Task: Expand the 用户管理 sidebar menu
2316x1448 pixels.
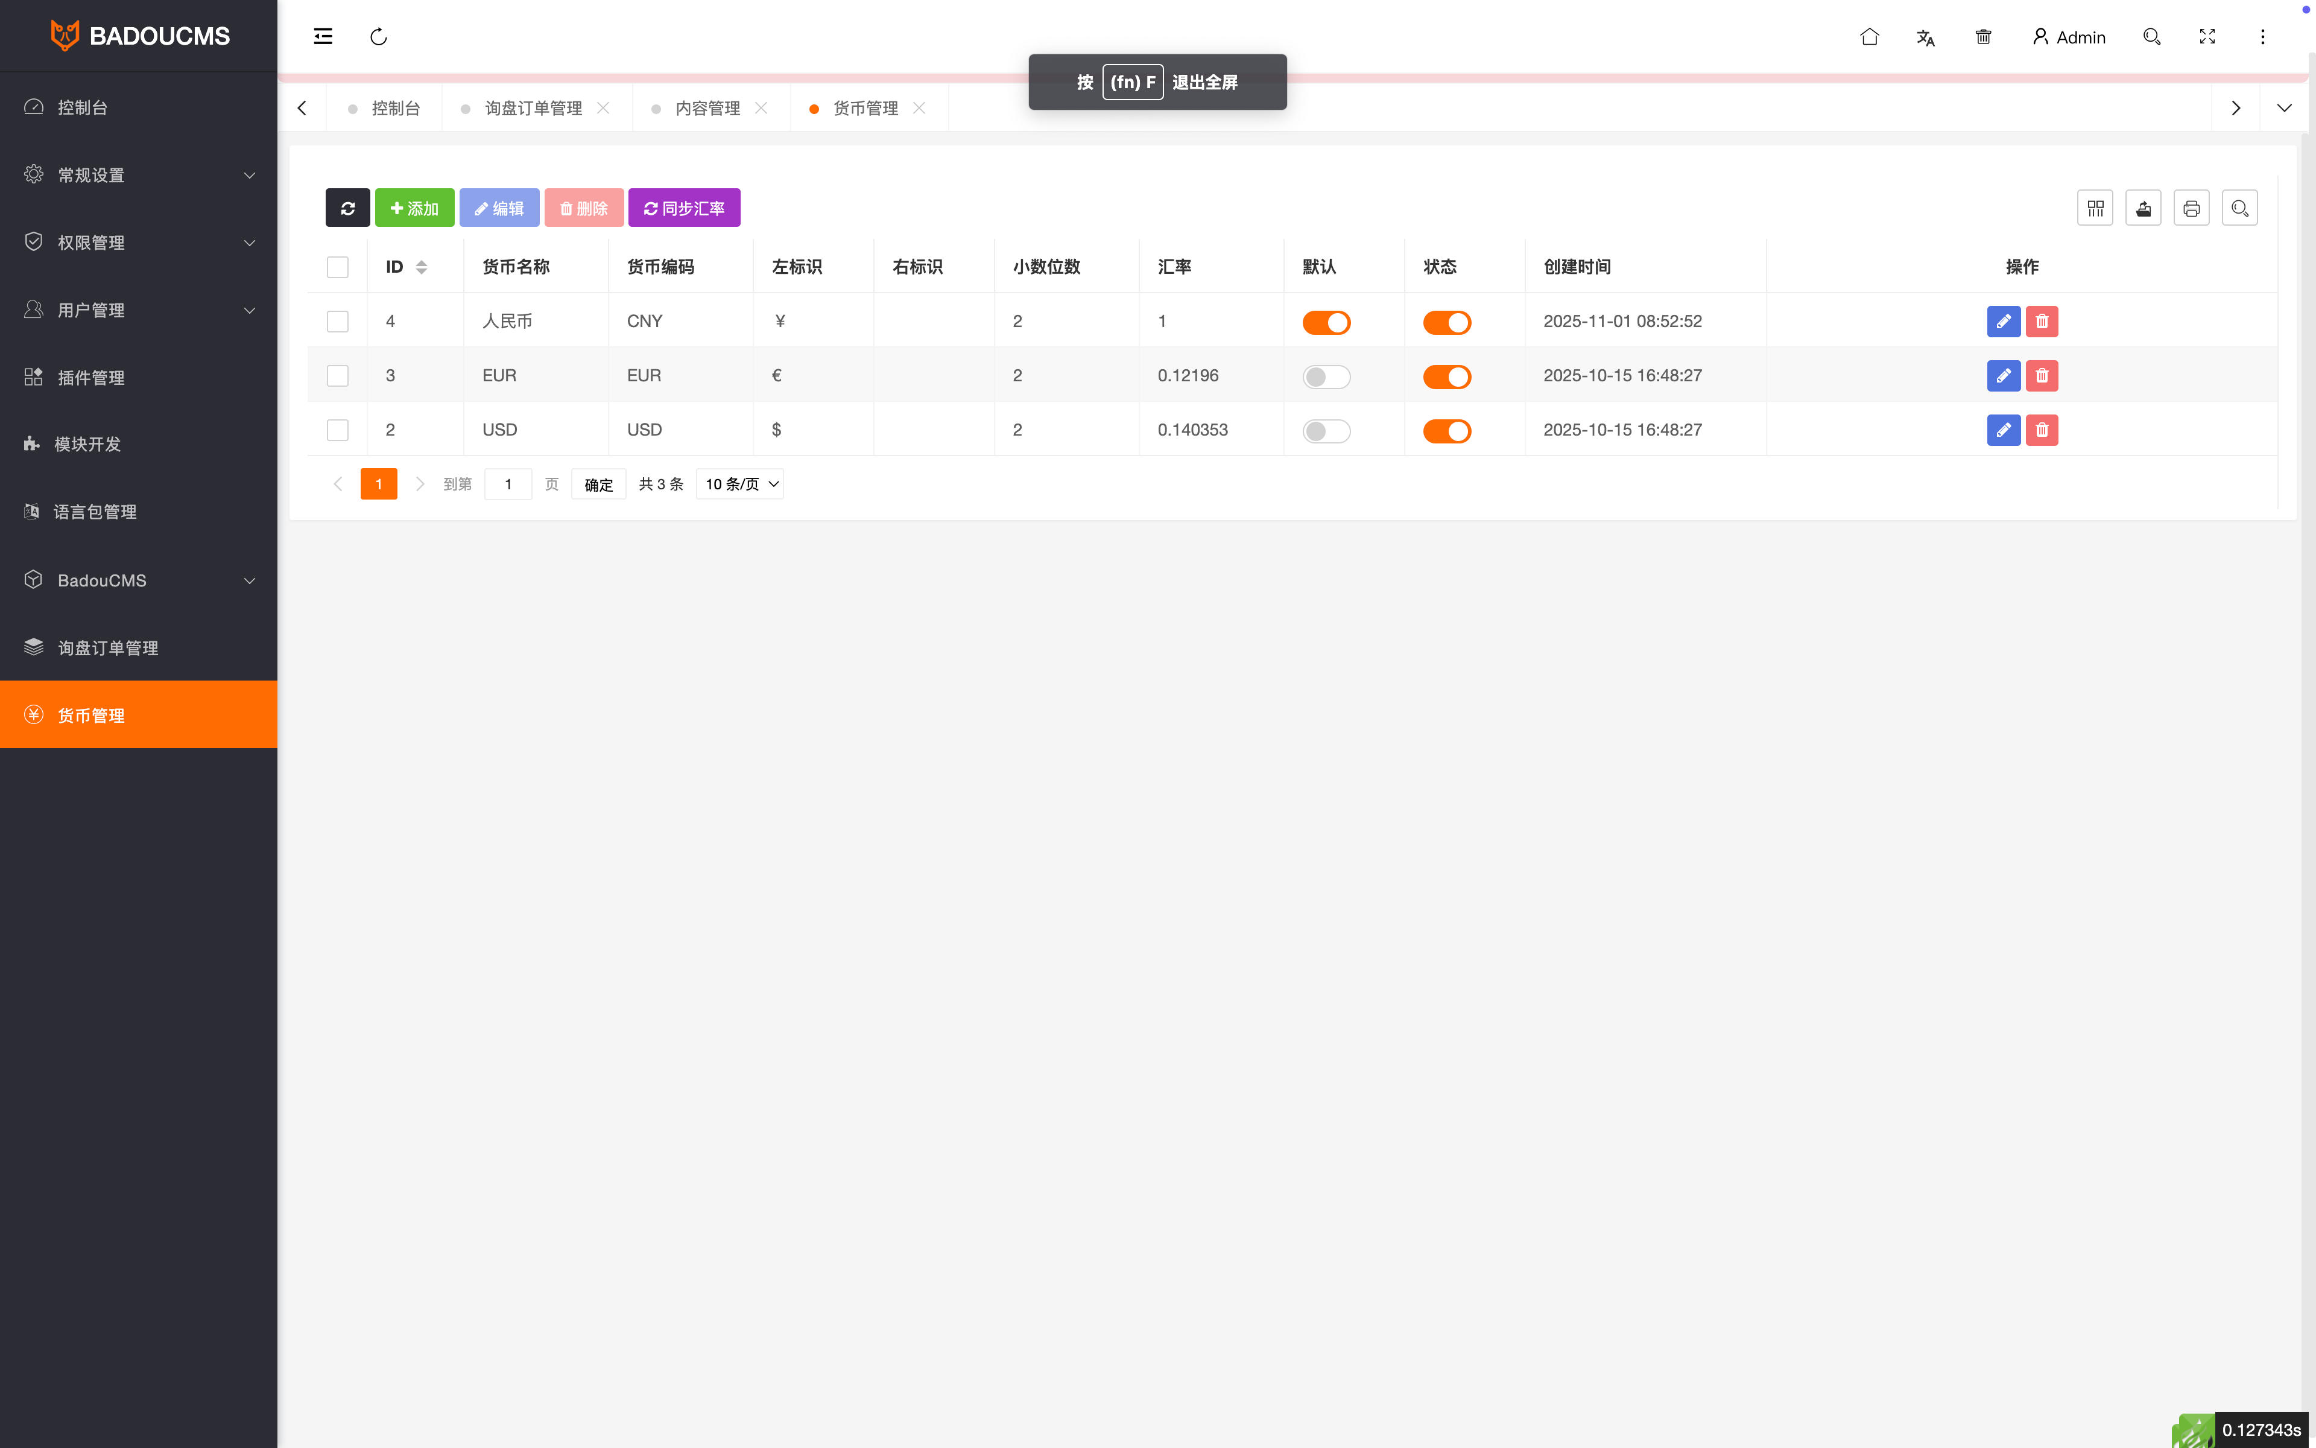Action: tap(139, 310)
